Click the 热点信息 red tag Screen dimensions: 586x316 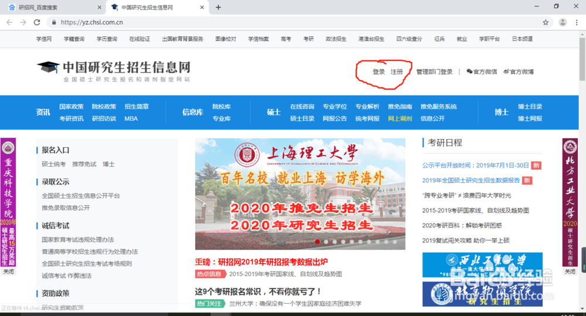coord(210,274)
